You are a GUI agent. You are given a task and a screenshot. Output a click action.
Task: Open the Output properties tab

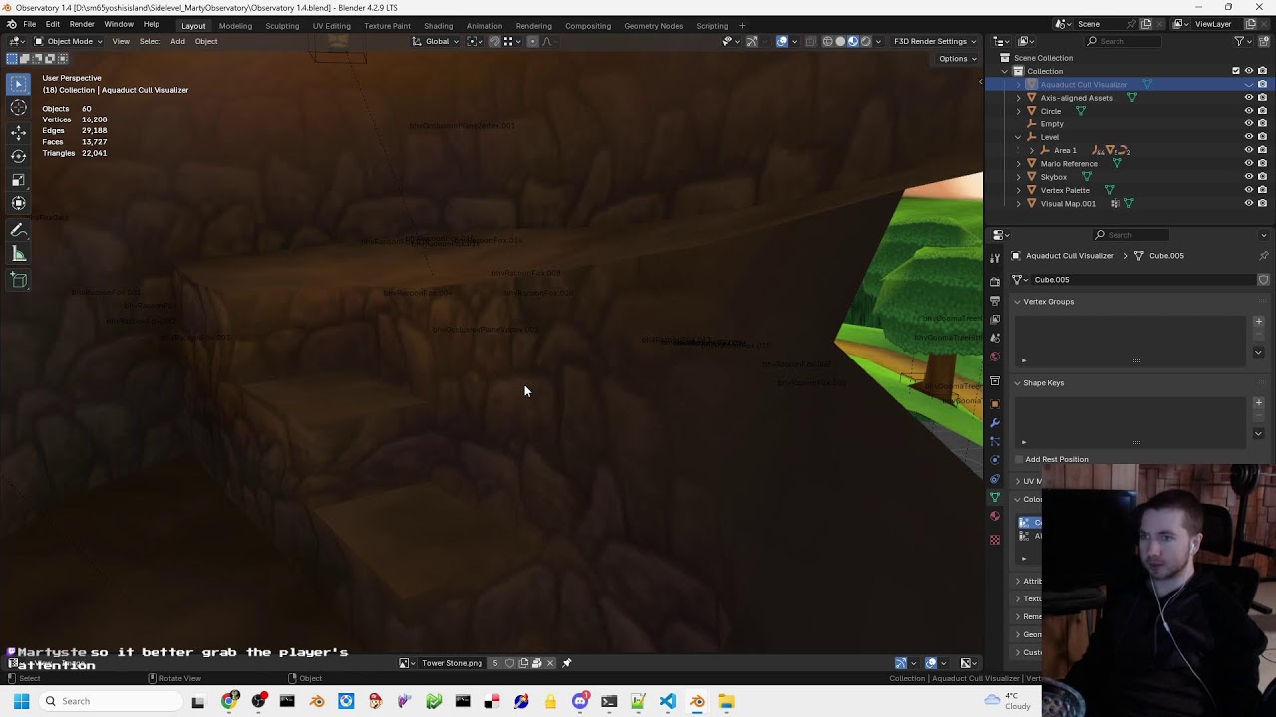995,301
